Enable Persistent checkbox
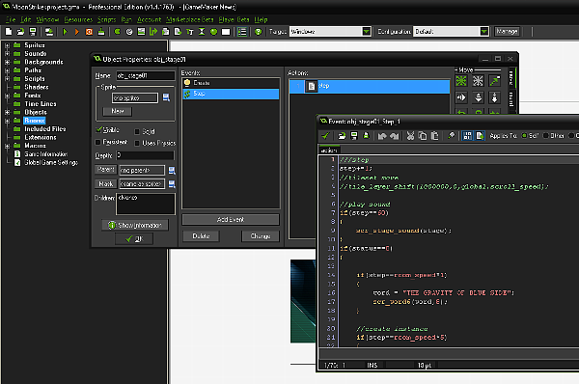This screenshot has height=384, width=579. pos(97,142)
